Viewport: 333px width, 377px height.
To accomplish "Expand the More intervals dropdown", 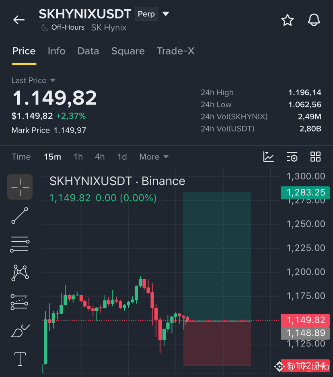I will click(154, 157).
